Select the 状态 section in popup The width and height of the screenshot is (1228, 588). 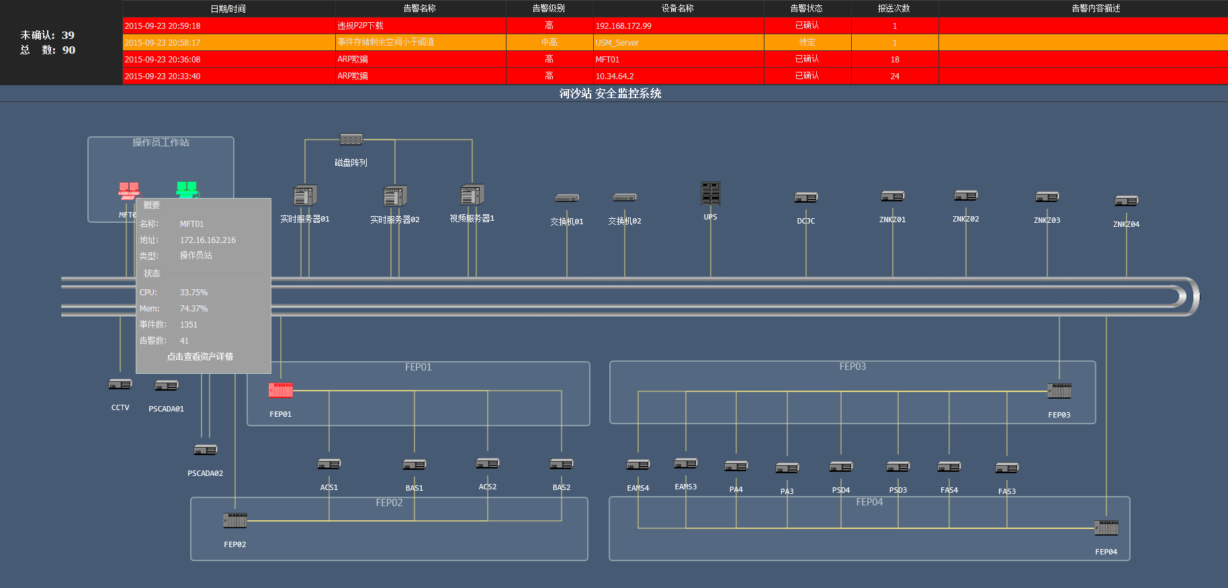click(152, 273)
